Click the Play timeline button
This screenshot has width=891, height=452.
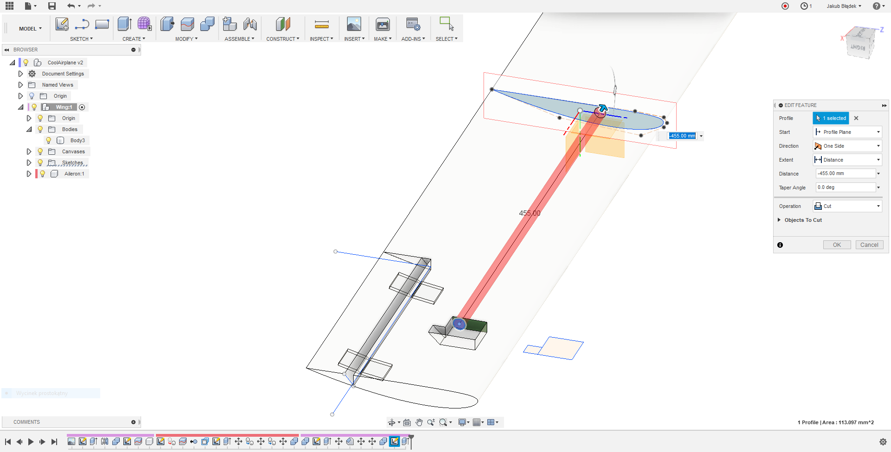pos(31,442)
